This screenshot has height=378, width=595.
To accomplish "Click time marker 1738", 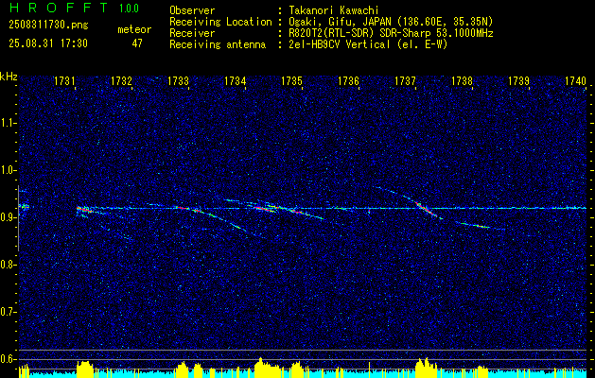I will [x=462, y=80].
